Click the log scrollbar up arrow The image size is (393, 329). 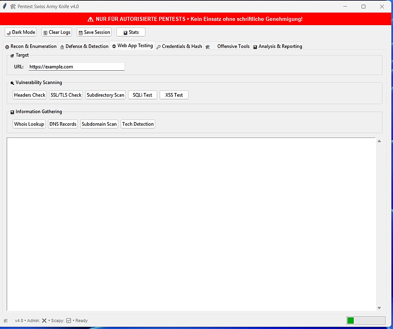[x=379, y=141]
